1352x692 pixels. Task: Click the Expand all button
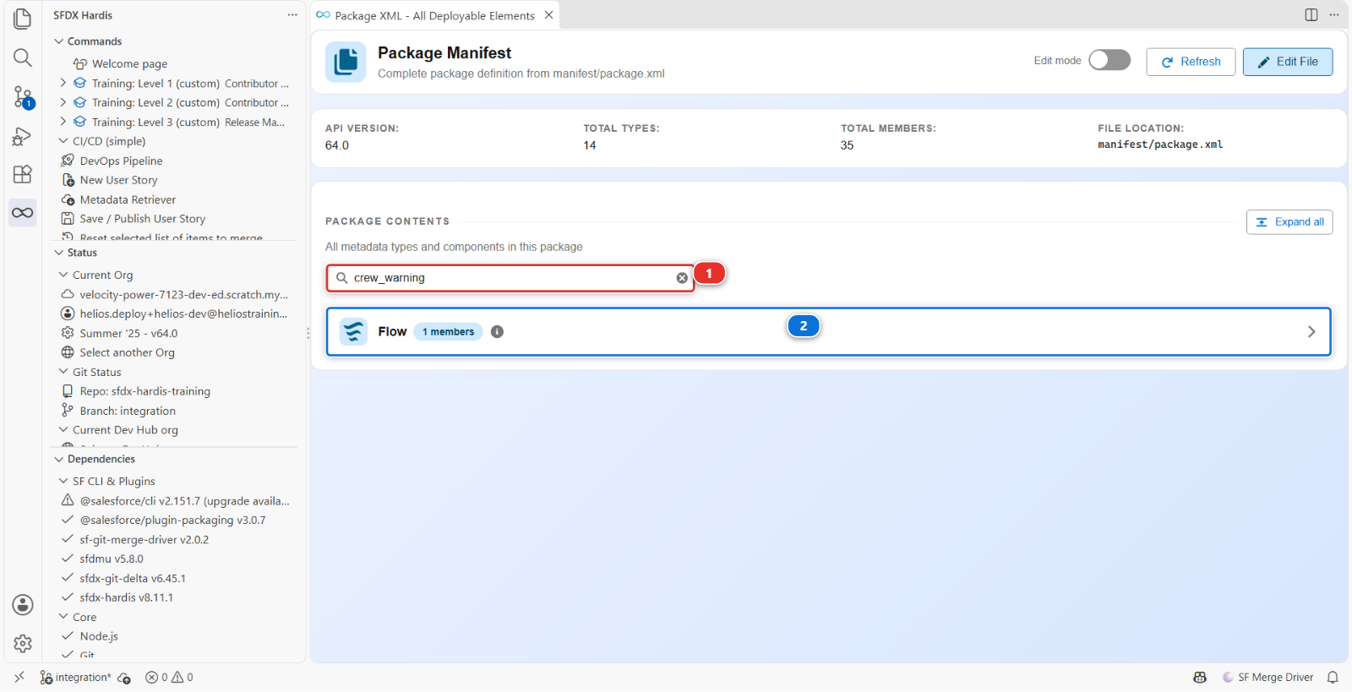coord(1289,222)
